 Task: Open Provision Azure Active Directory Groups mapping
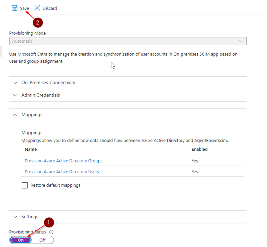pyautogui.click(x=64, y=161)
